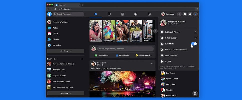Click the Add to Story card
Viewport: 242px width, 100px height.
coord(96,31)
